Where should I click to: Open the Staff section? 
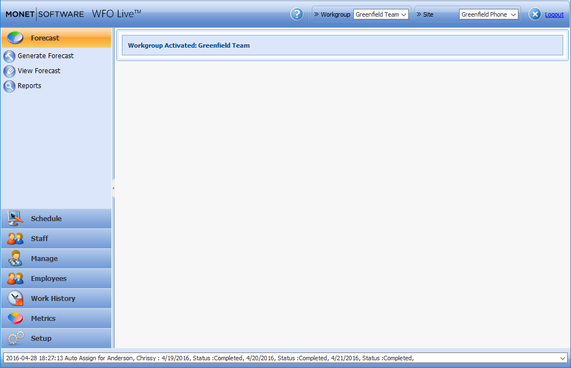point(39,238)
